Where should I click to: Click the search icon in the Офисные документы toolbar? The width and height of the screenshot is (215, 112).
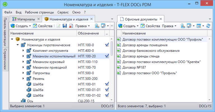[x=183, y=26]
